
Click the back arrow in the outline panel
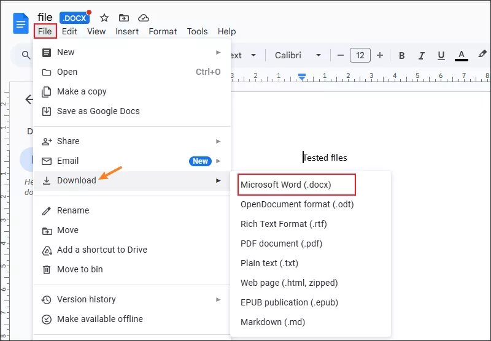pyautogui.click(x=29, y=99)
